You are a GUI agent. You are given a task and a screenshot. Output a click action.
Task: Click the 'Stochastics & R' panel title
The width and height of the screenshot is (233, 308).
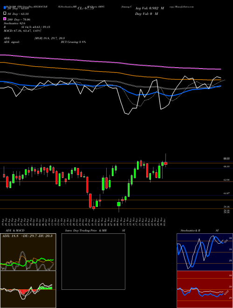coord(190,231)
